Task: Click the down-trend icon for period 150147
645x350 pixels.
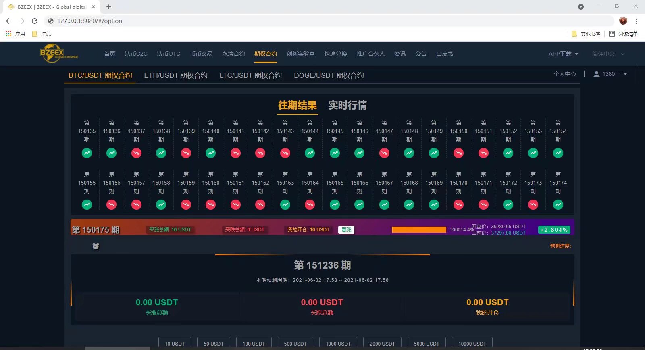Action: [384, 153]
